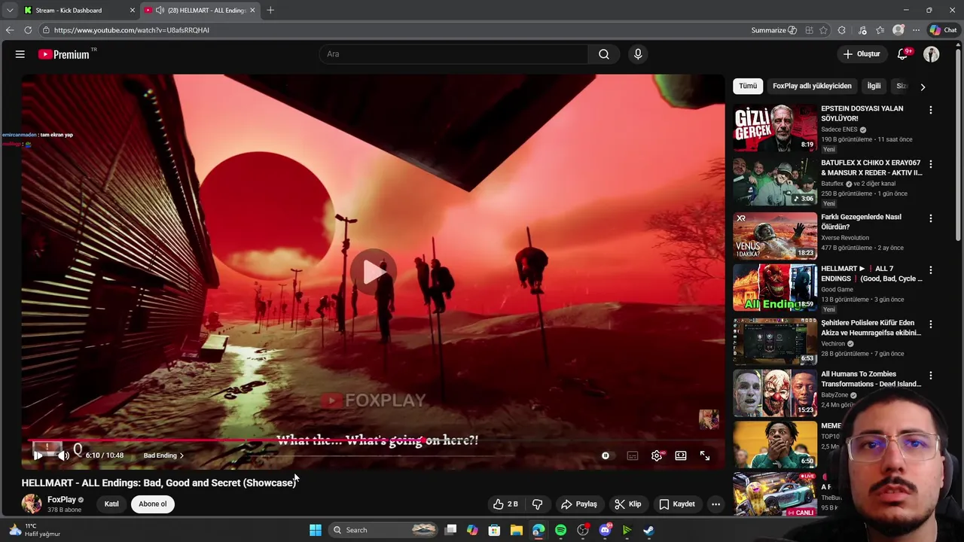Click the Oluştur create button
This screenshot has height=542, width=964.
pyautogui.click(x=862, y=54)
